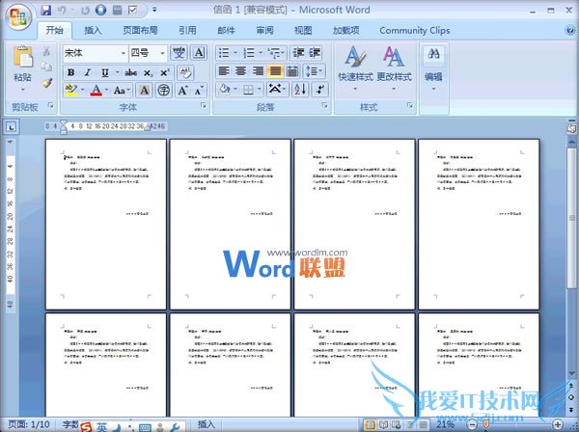Align text left
The width and height of the screenshot is (579, 432).
224,70
